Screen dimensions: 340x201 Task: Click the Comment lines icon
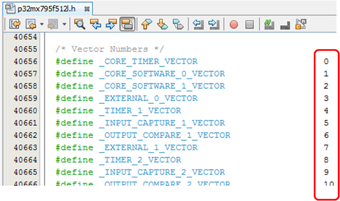(285, 25)
